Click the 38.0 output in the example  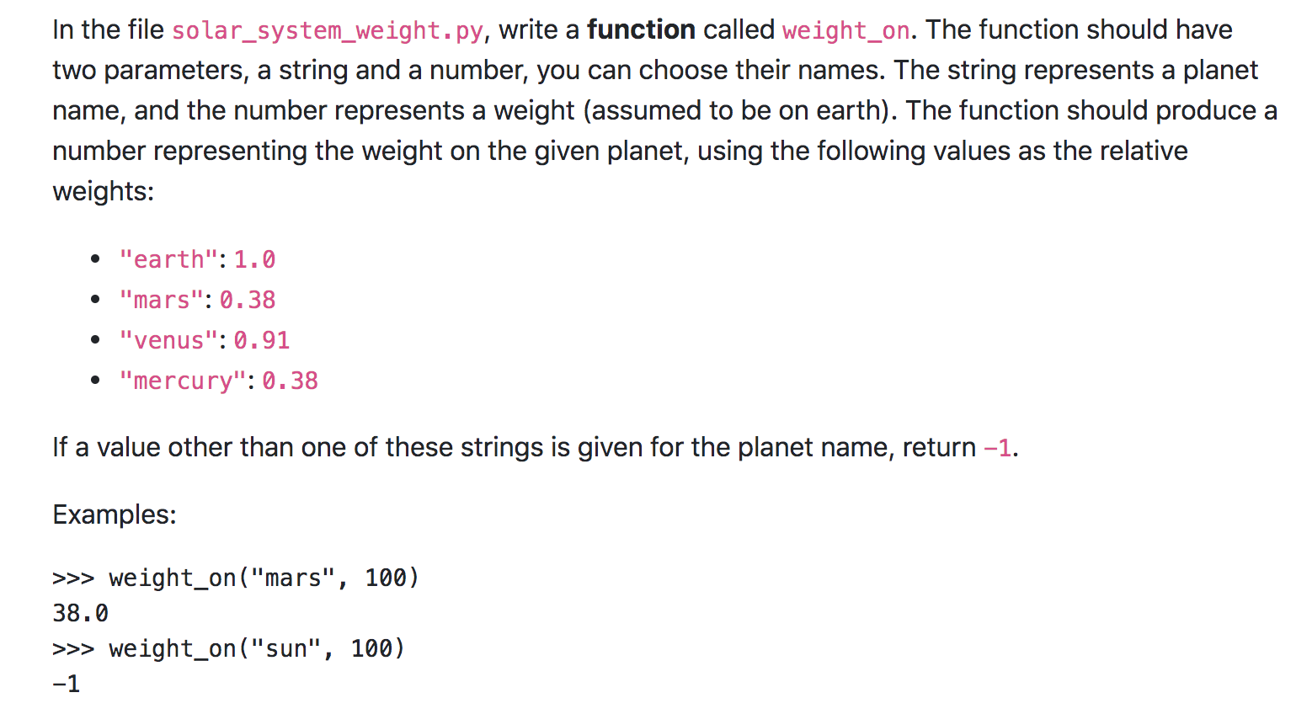click(81, 613)
